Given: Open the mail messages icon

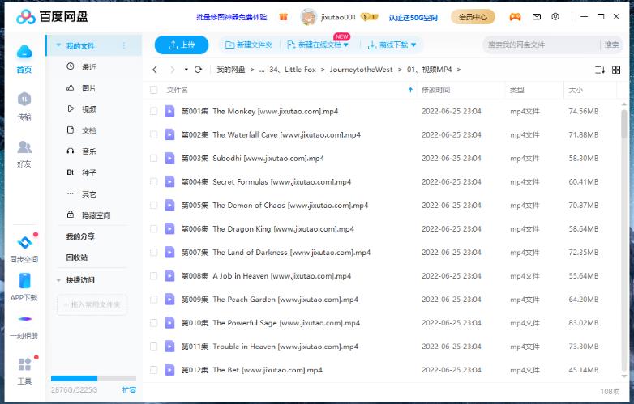Looking at the screenshot, I should (x=537, y=17).
